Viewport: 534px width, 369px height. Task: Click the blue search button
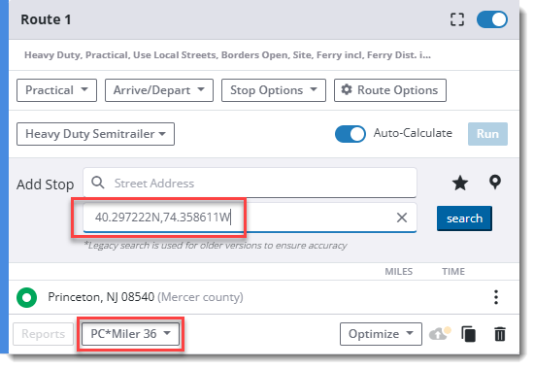[464, 218]
